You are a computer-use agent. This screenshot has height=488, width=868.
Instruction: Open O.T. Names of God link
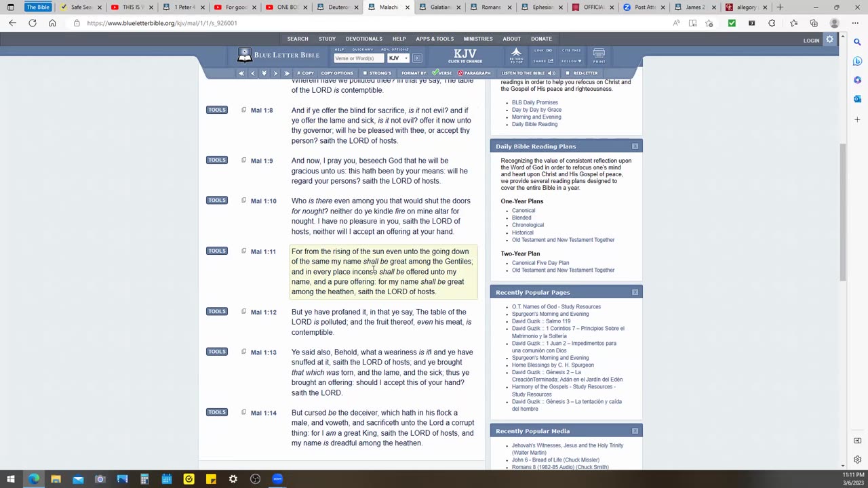pos(556,307)
